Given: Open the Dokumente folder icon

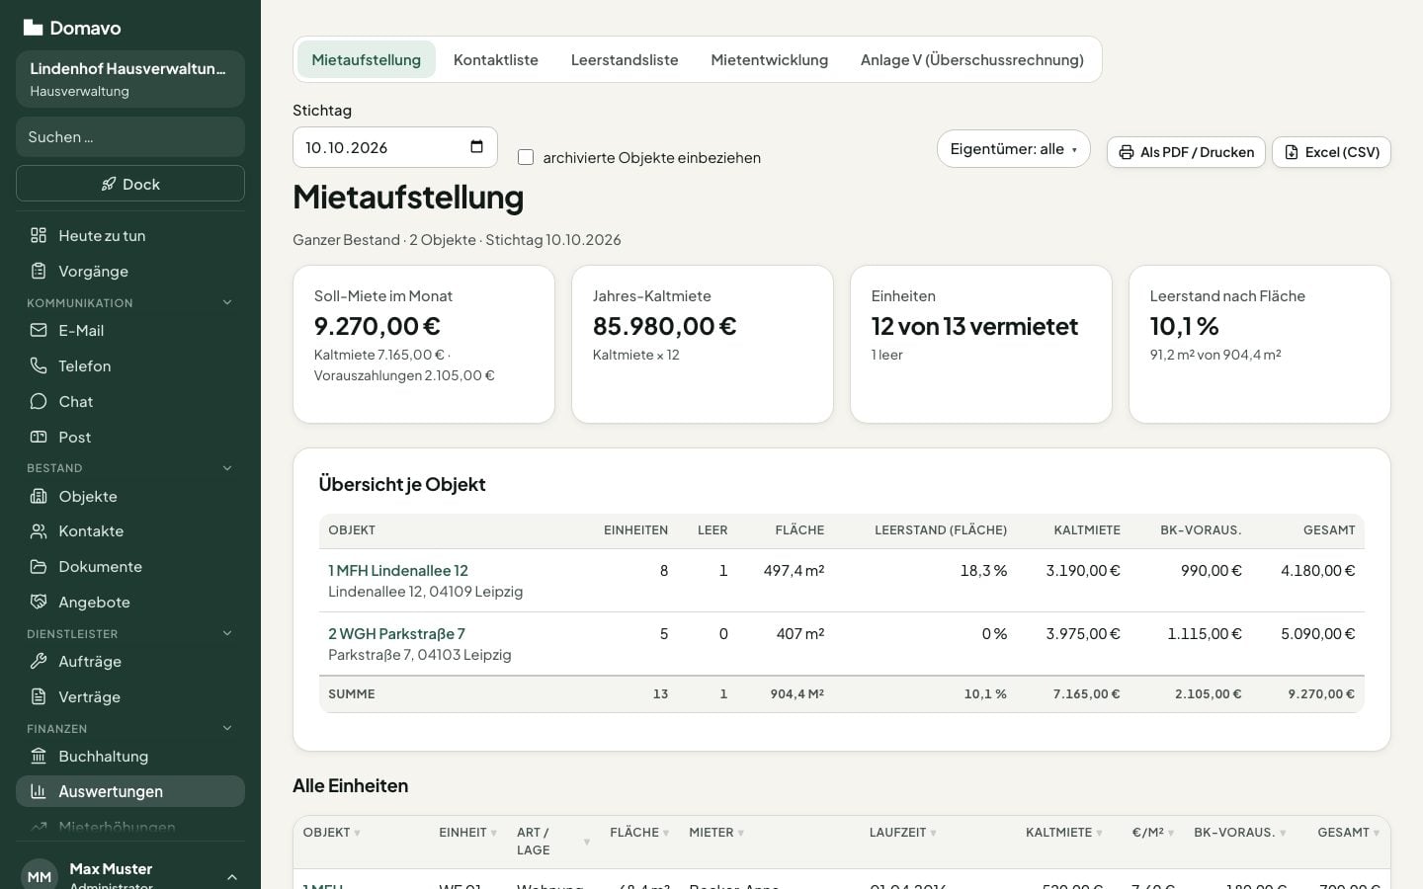Looking at the screenshot, I should 39,567.
